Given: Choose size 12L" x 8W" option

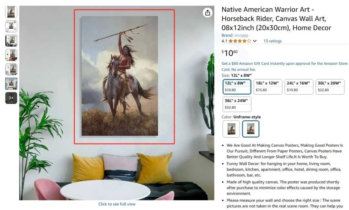Looking at the screenshot, I should tap(237, 87).
